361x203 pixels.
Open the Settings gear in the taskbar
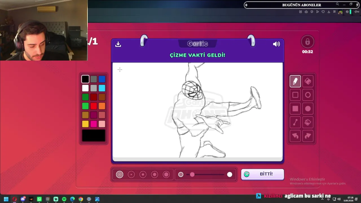(x=89, y=199)
